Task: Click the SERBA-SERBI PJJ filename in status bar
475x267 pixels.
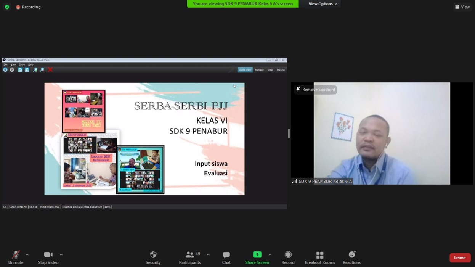Action: (x=18, y=207)
